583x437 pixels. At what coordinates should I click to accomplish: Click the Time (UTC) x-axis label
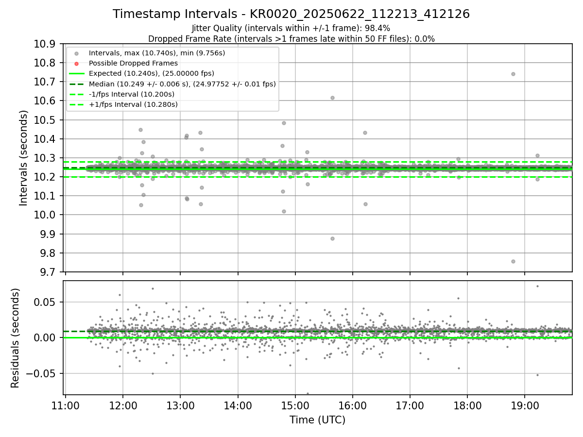[x=318, y=420]
